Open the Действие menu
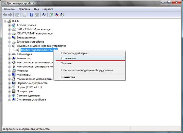Image resolution: width=183 pixels, height=133 pixels. (25, 9)
